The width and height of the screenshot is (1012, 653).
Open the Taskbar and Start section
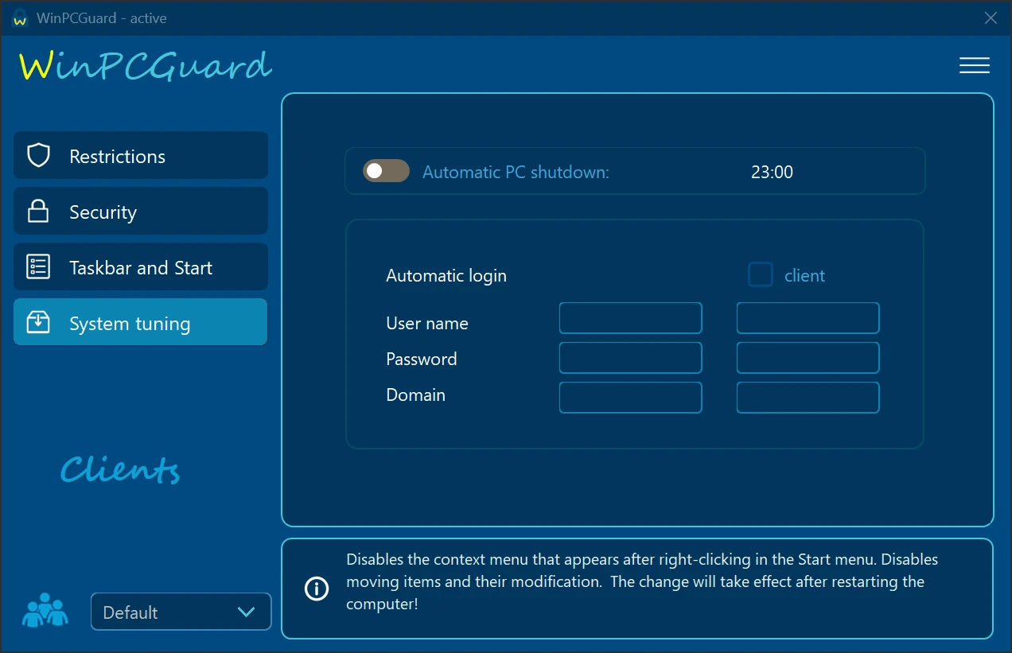coord(141,266)
